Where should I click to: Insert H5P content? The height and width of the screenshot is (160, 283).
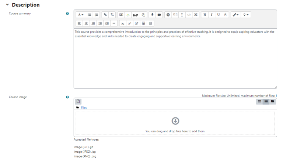136,15
